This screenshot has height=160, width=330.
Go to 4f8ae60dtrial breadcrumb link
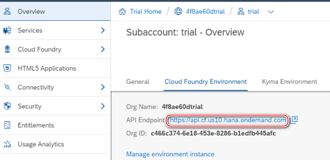tap(205, 11)
